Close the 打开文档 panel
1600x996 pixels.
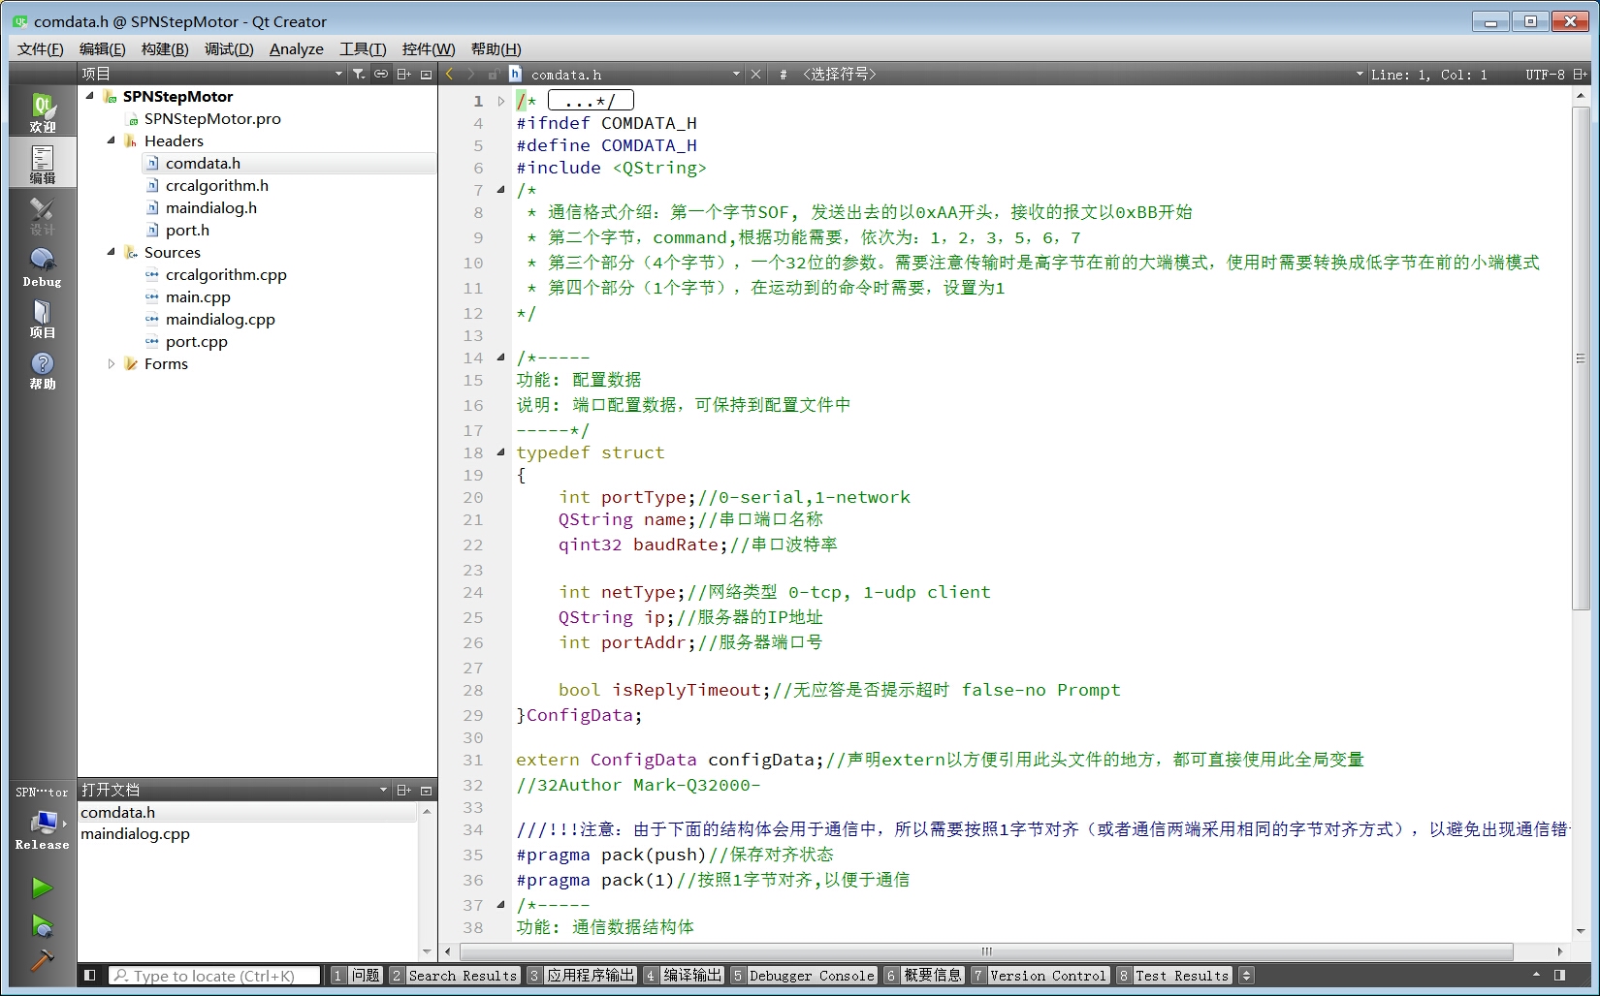point(426,791)
